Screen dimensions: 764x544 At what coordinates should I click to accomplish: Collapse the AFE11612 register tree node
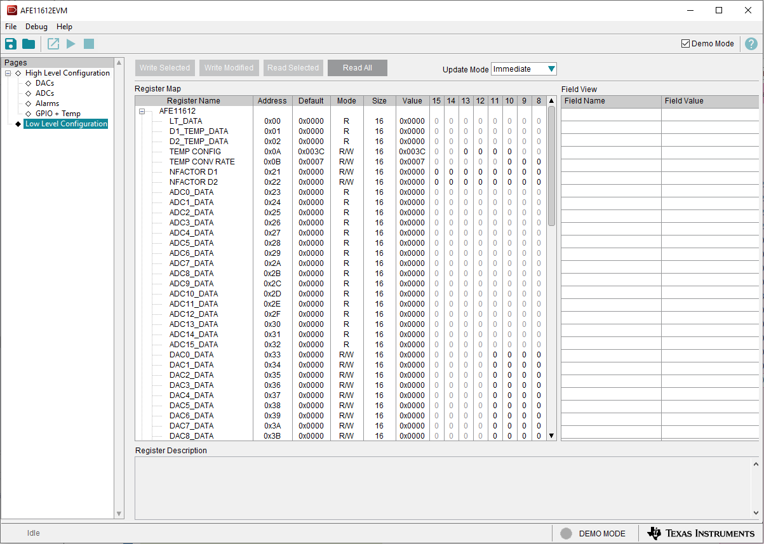[142, 111]
